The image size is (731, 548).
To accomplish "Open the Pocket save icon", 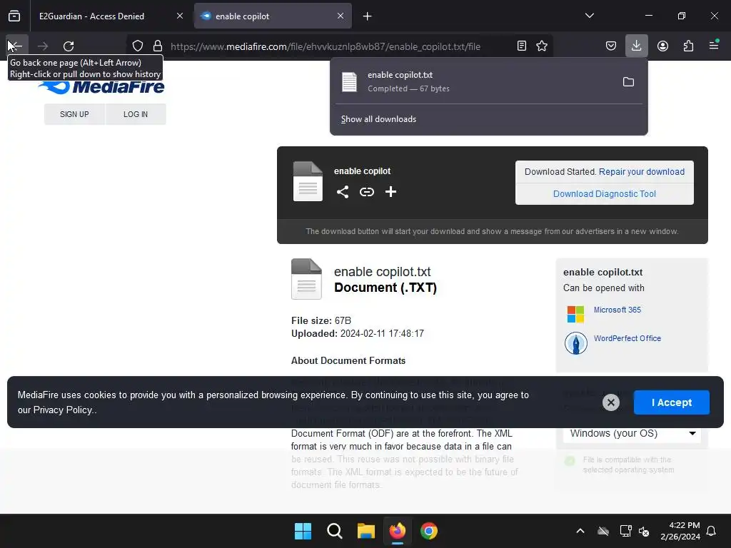I will (611, 46).
